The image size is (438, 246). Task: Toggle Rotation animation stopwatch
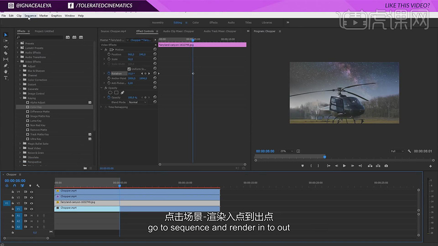(109, 73)
